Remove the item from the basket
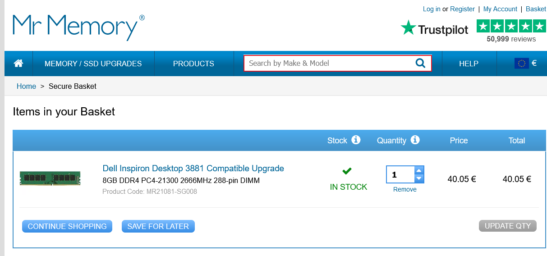547x256 pixels. (405, 189)
